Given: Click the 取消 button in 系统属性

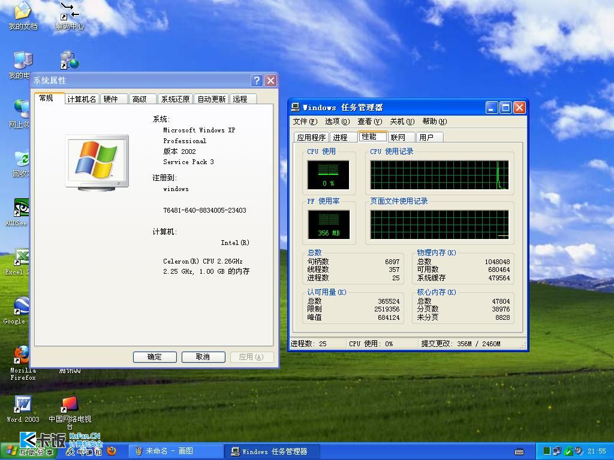Looking at the screenshot, I should (x=203, y=357).
